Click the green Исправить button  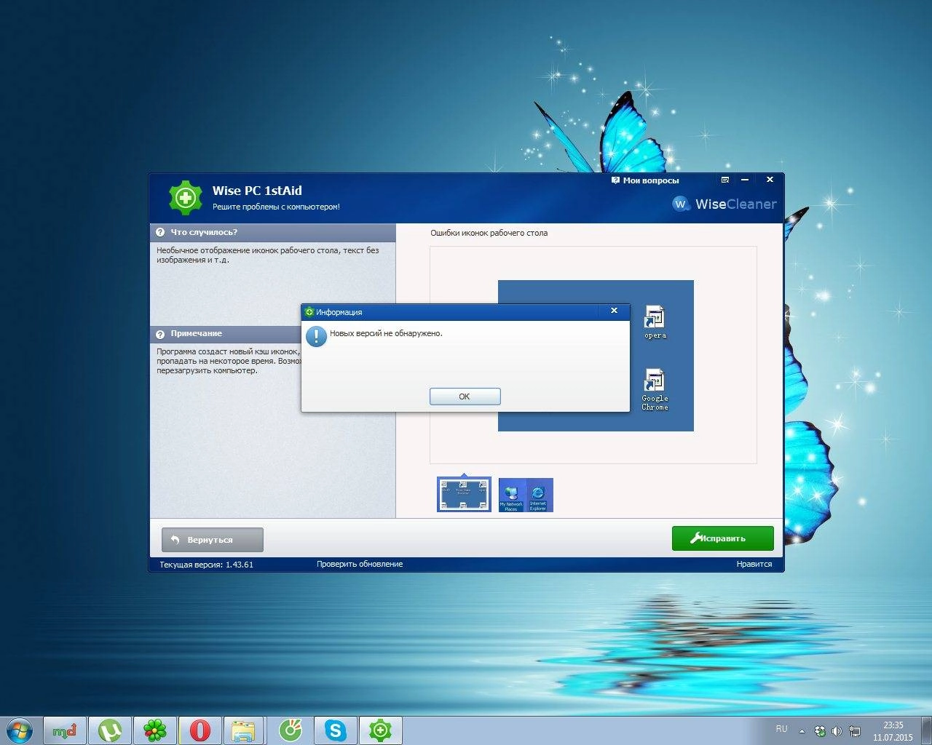(722, 538)
